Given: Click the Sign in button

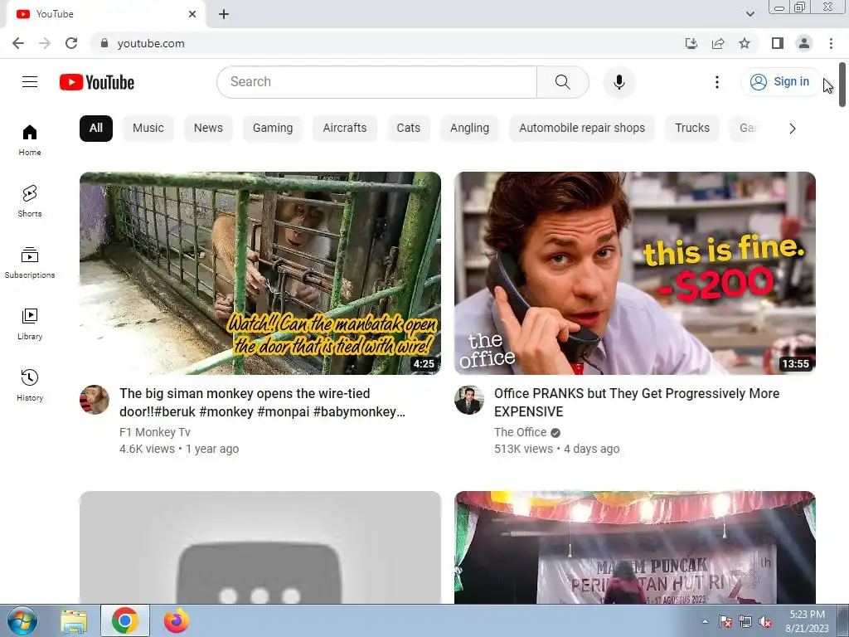Looking at the screenshot, I should pos(779,82).
